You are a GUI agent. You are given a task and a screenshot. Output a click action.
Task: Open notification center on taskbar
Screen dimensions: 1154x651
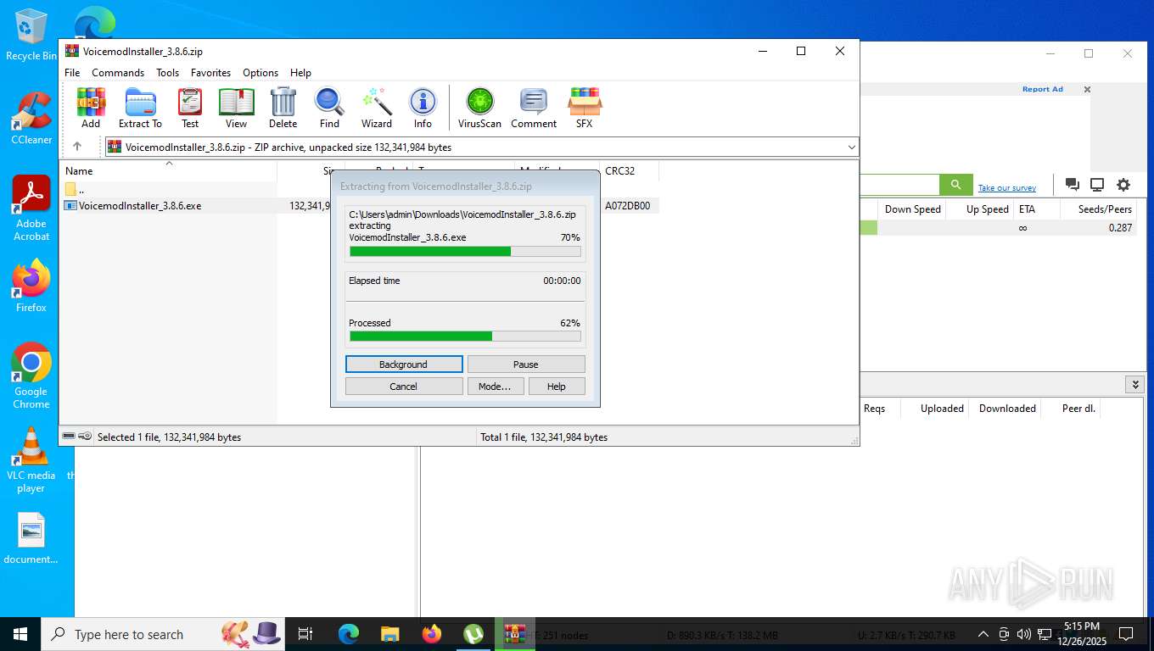point(1126,634)
